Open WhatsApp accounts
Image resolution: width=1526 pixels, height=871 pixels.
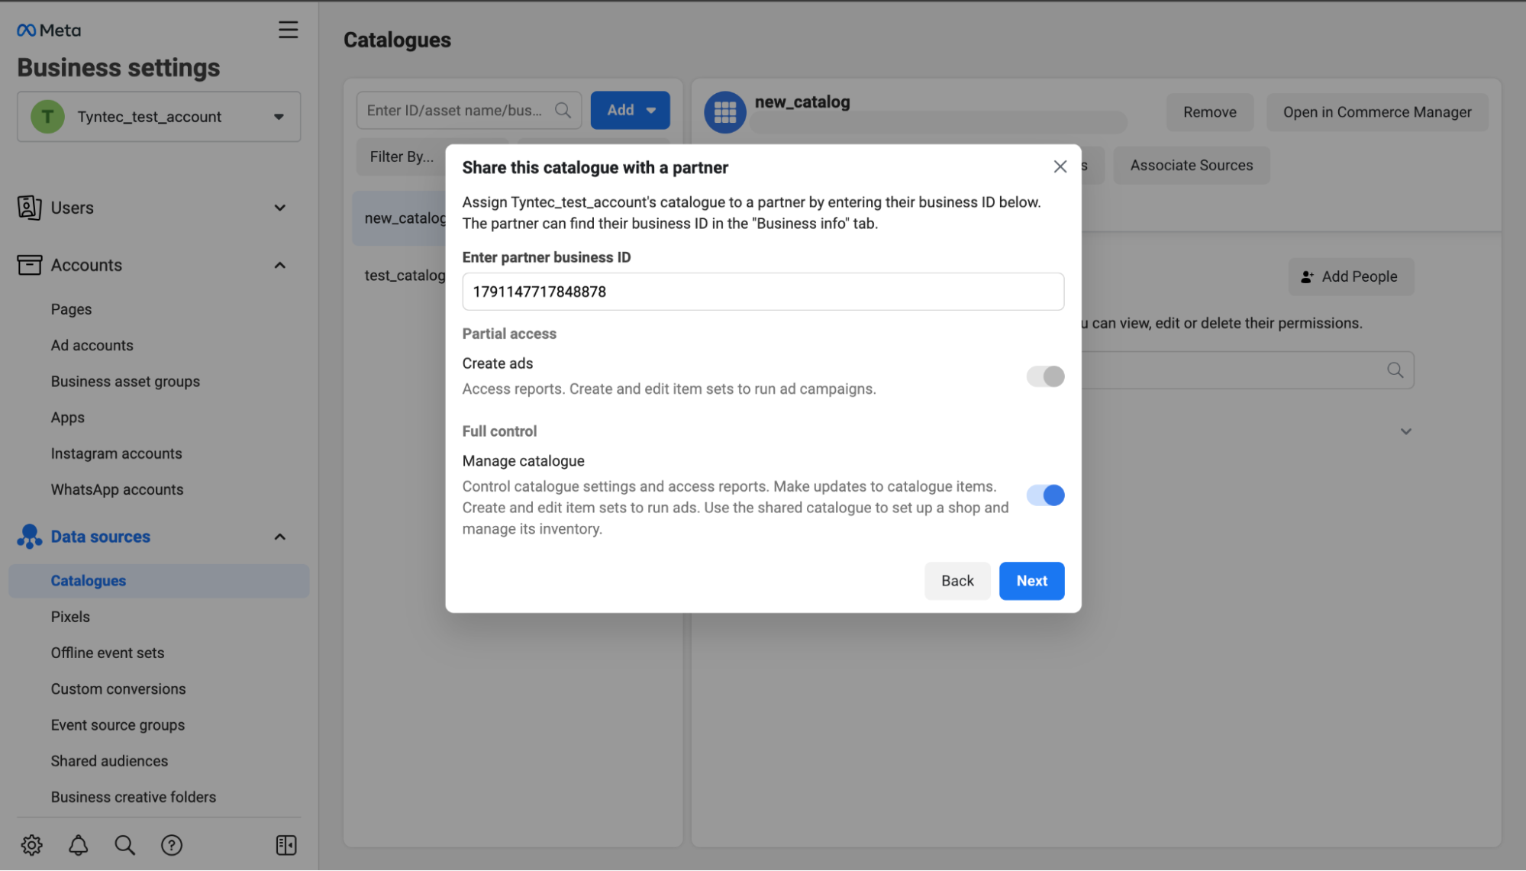117,489
